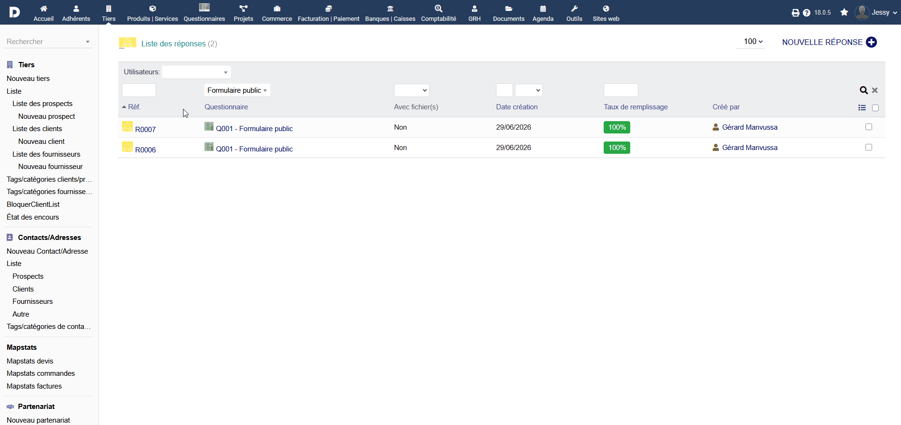Image resolution: width=901 pixels, height=425 pixels.
Task: Click the plus icon for new response
Action: [x=871, y=42]
